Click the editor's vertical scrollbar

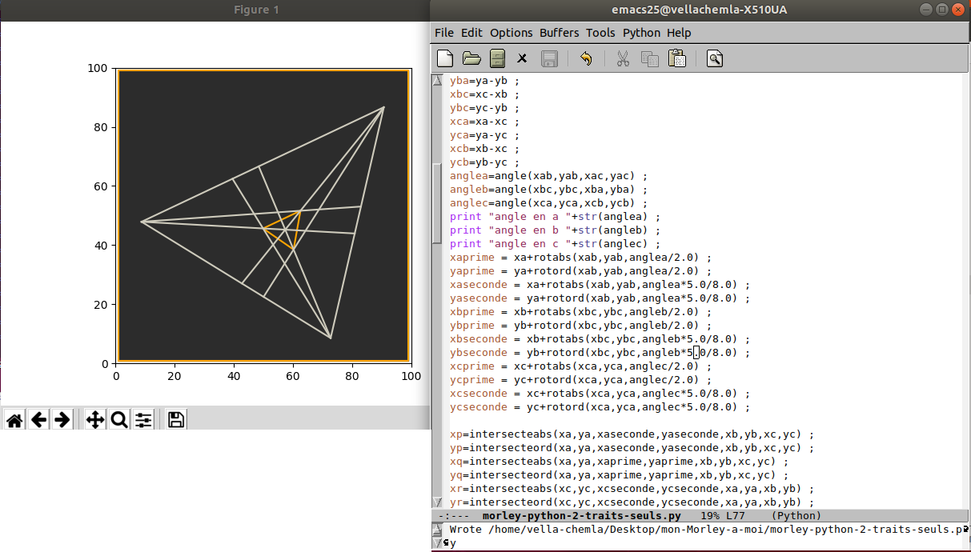point(436,204)
